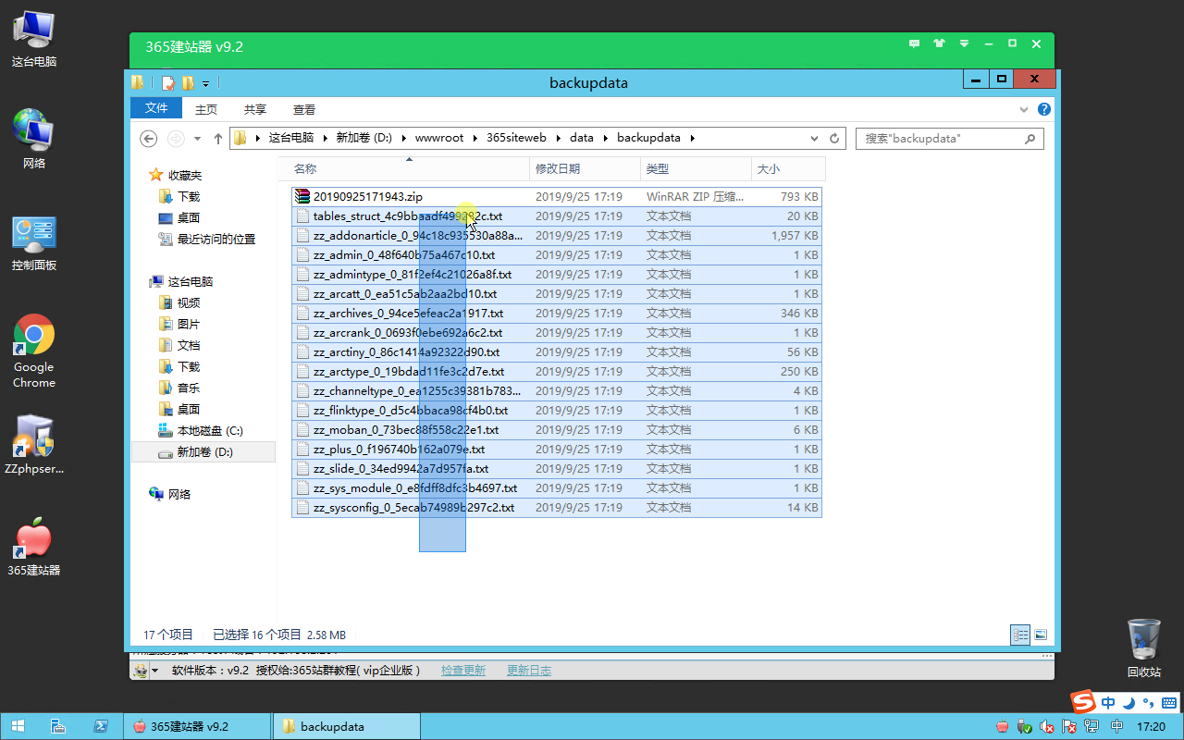Switch to the 查看 ribbon tab

click(304, 109)
